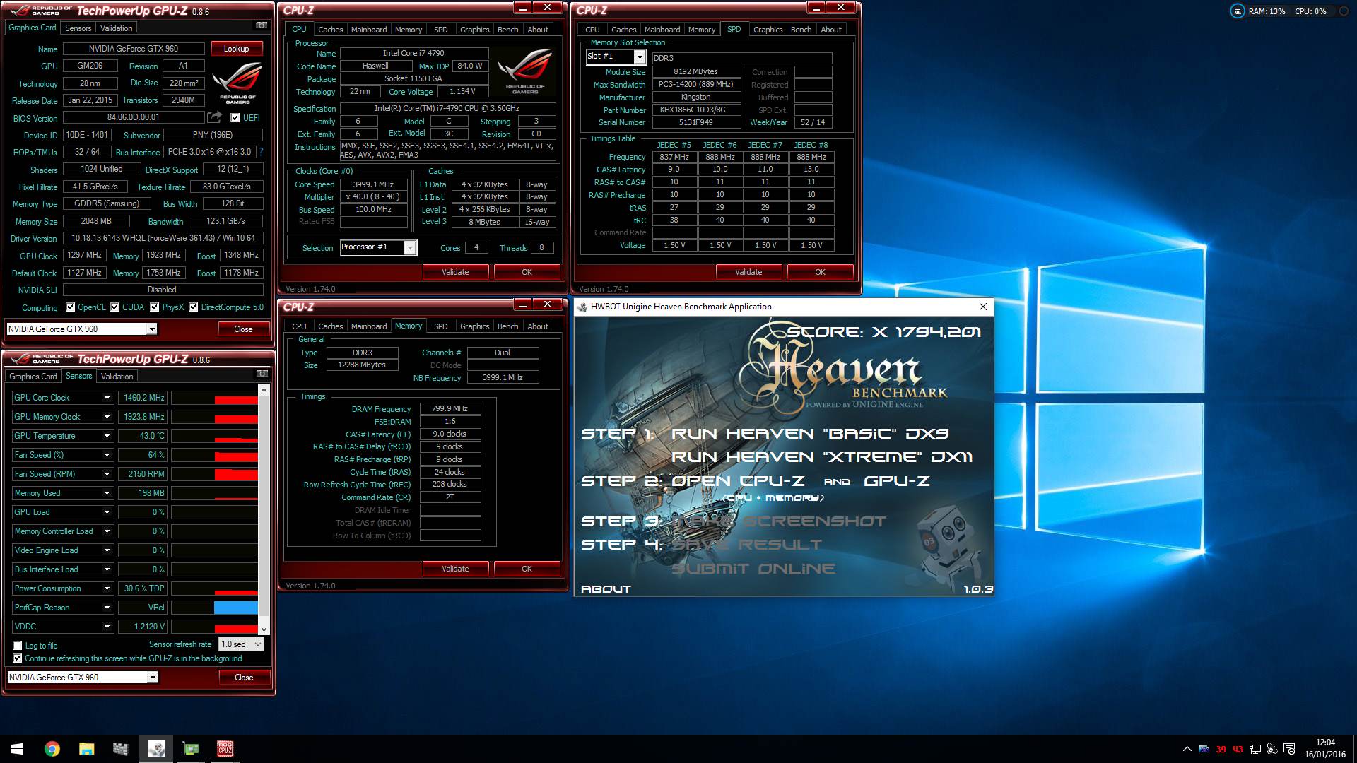Click the Lookup button in GPU-Z

pos(237,49)
